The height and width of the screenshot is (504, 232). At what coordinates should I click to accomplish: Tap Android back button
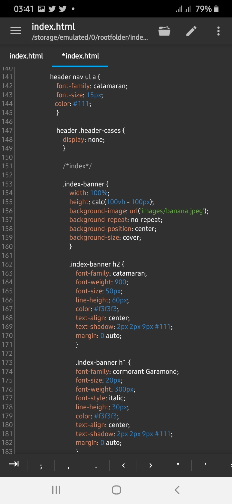(177, 490)
